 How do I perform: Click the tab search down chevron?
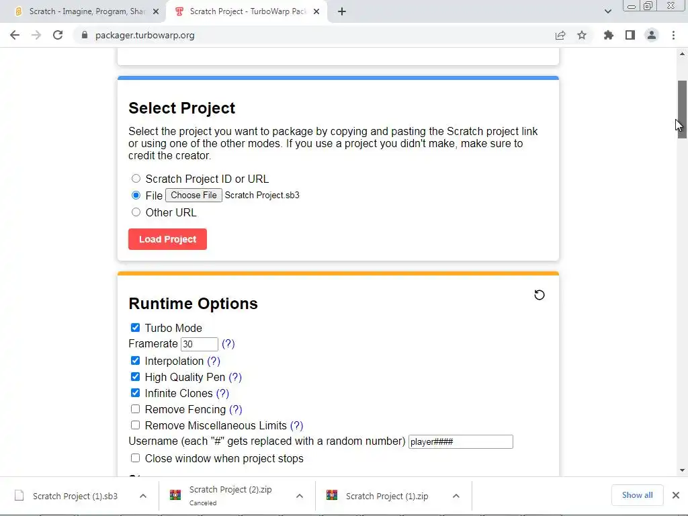607,11
